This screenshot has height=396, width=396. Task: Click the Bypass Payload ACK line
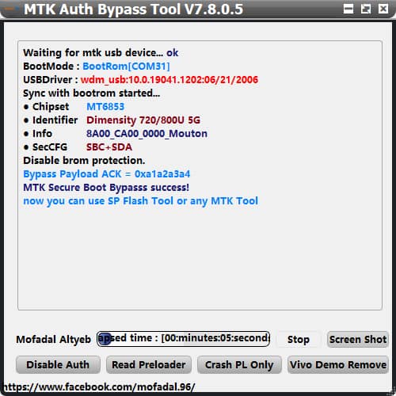(107, 174)
